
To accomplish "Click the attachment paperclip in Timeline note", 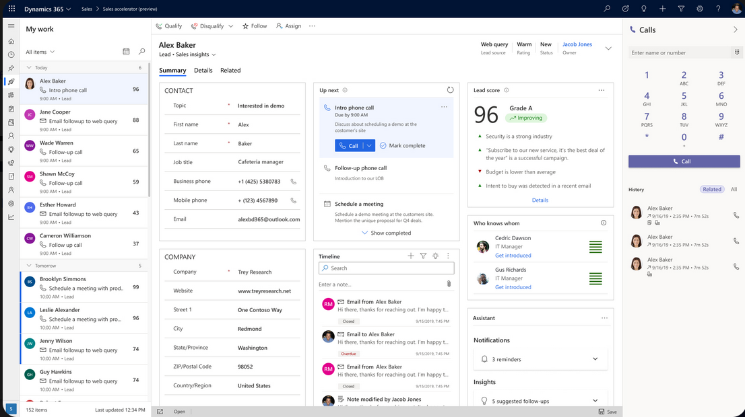I will point(449,285).
